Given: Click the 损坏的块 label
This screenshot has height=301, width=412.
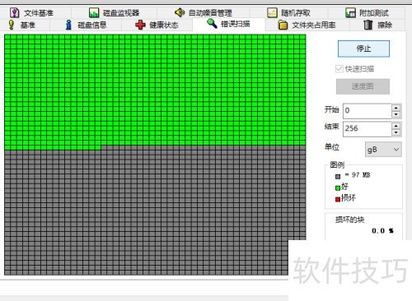Looking at the screenshot, I should tap(350, 220).
